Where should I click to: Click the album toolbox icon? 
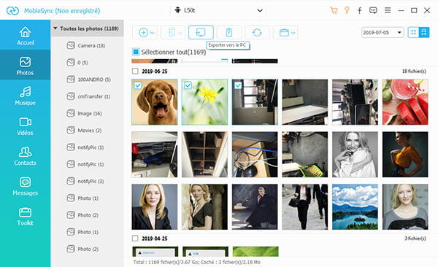[284, 33]
